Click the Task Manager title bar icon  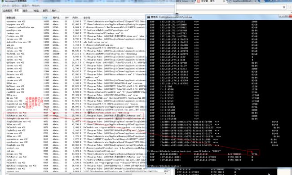click(x=2, y=1)
